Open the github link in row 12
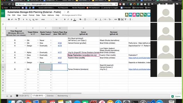Image resolution: width=183 pixels, height=103 pixels. [139, 58]
